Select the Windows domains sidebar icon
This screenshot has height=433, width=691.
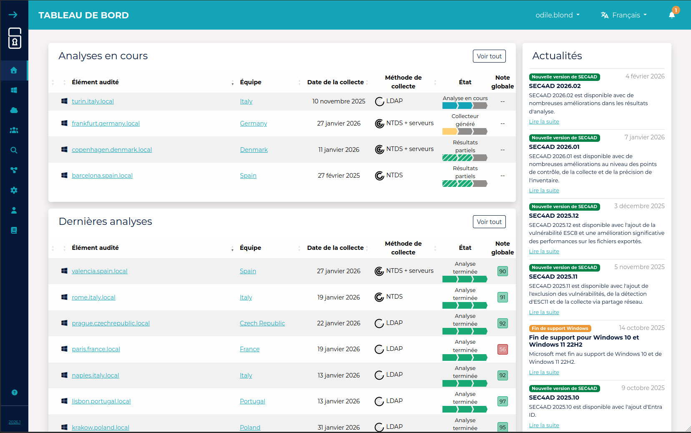[14, 90]
